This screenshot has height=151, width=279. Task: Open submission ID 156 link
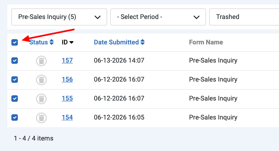67,80
